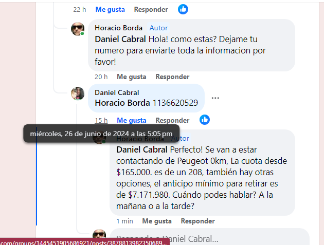Toggle Me gusta on the 20 h comment
The height and width of the screenshot is (245, 324).
pyautogui.click(x=132, y=77)
